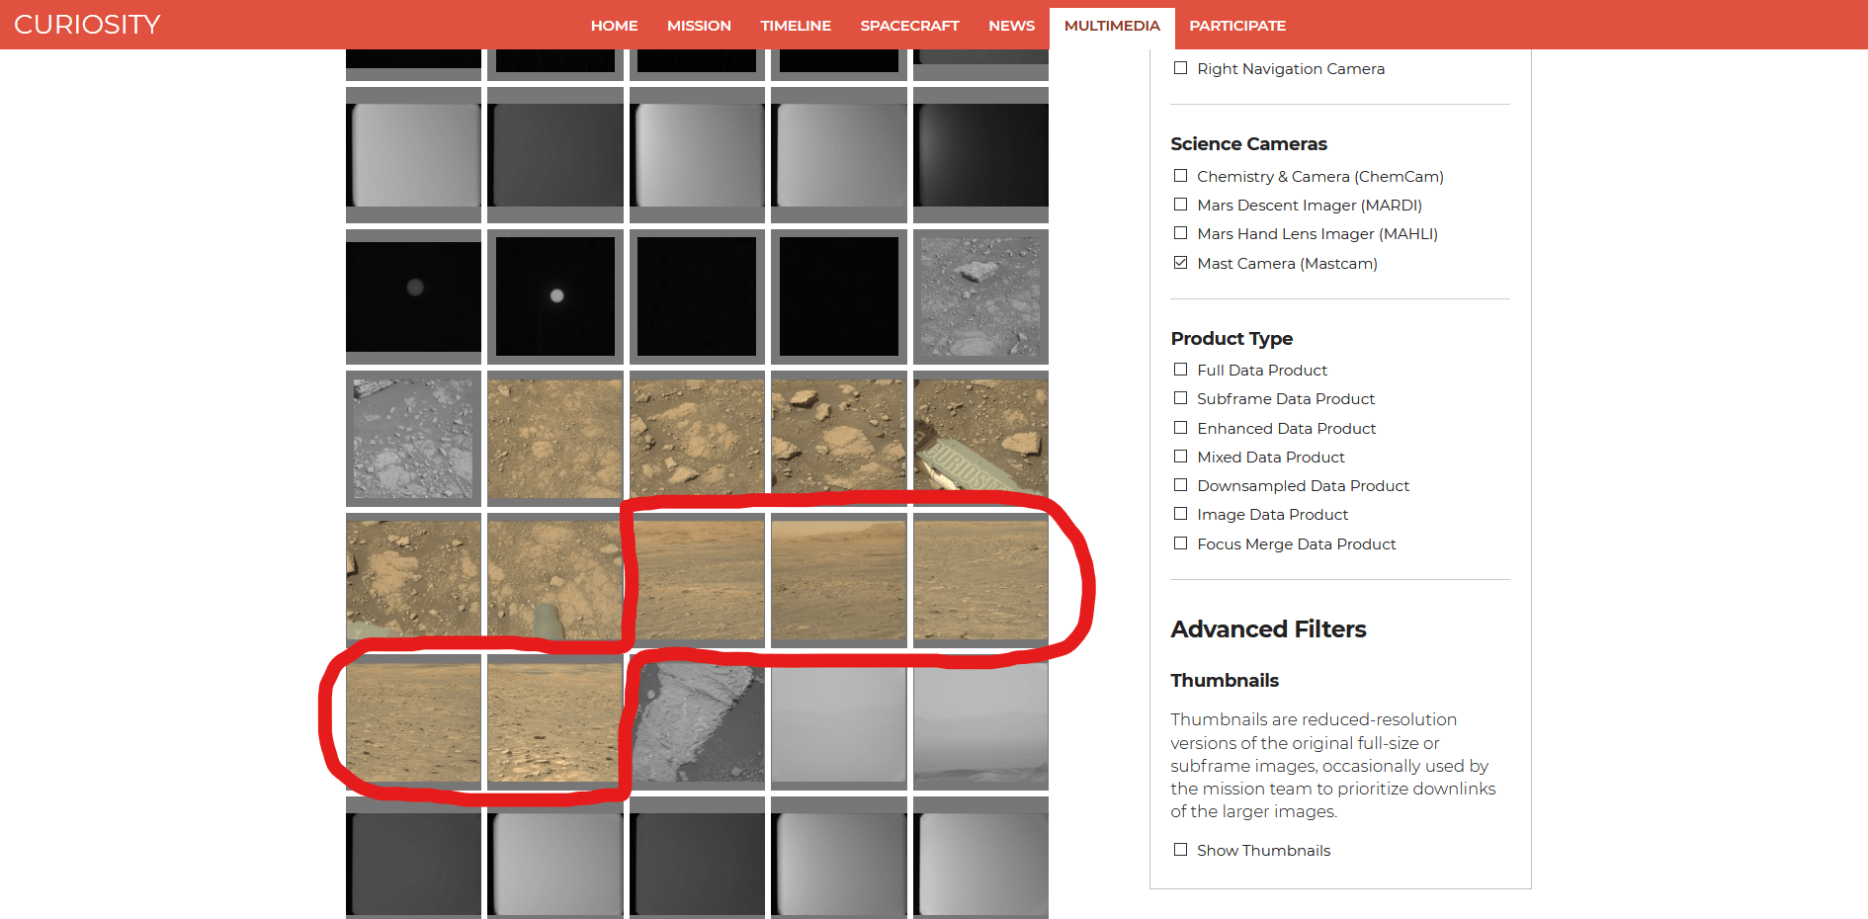The width and height of the screenshot is (1868, 919).
Task: Select the Mars Hand Lens Imager (MAHLI) filter
Action: (1181, 232)
